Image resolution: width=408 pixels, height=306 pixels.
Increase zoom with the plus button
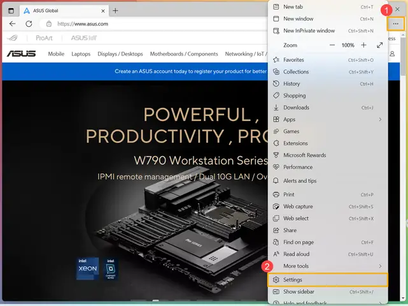364,45
